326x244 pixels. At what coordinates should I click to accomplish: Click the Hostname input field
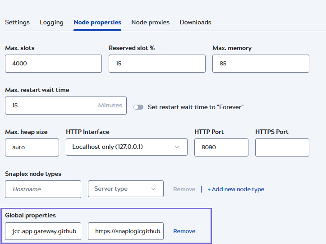pyautogui.click(x=43, y=189)
